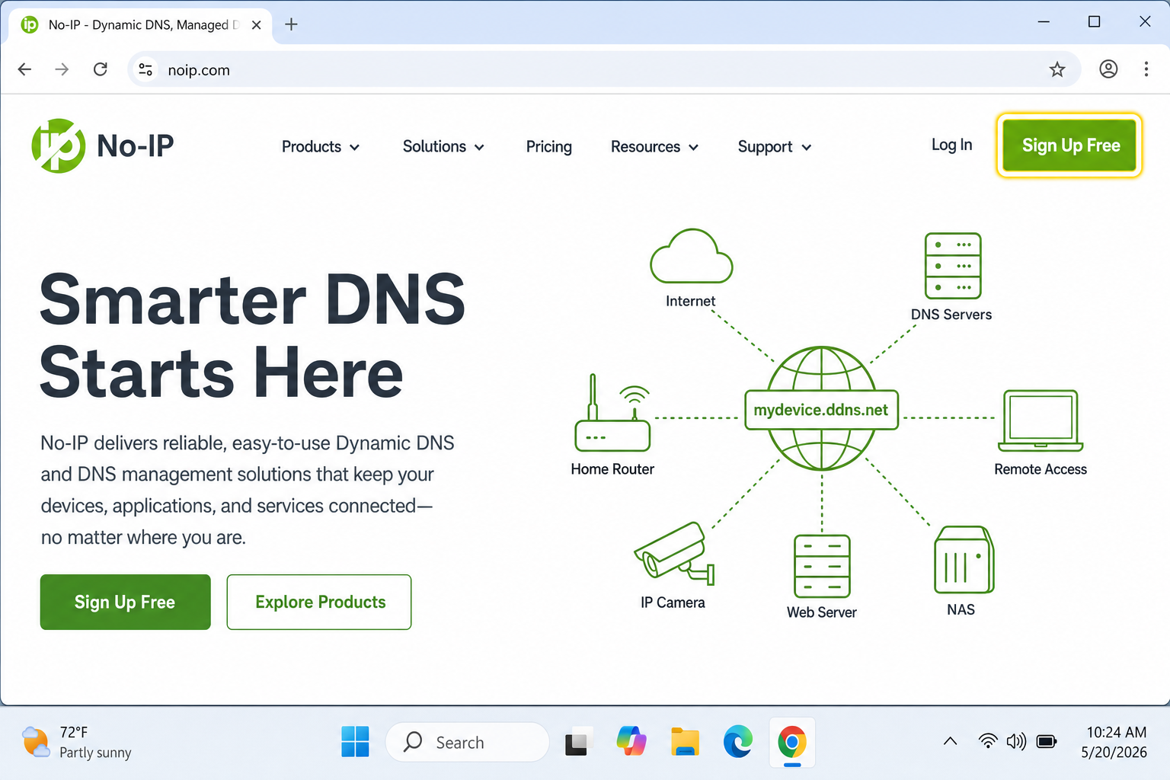Bookmark this page with the star icon
Screen dimensions: 1170x780
click(1057, 69)
